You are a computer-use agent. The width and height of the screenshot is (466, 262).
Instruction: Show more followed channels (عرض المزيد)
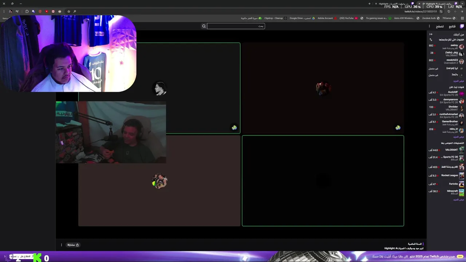[x=459, y=81]
